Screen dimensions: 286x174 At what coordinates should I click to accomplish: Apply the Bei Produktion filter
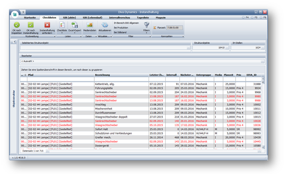[x=122, y=27]
